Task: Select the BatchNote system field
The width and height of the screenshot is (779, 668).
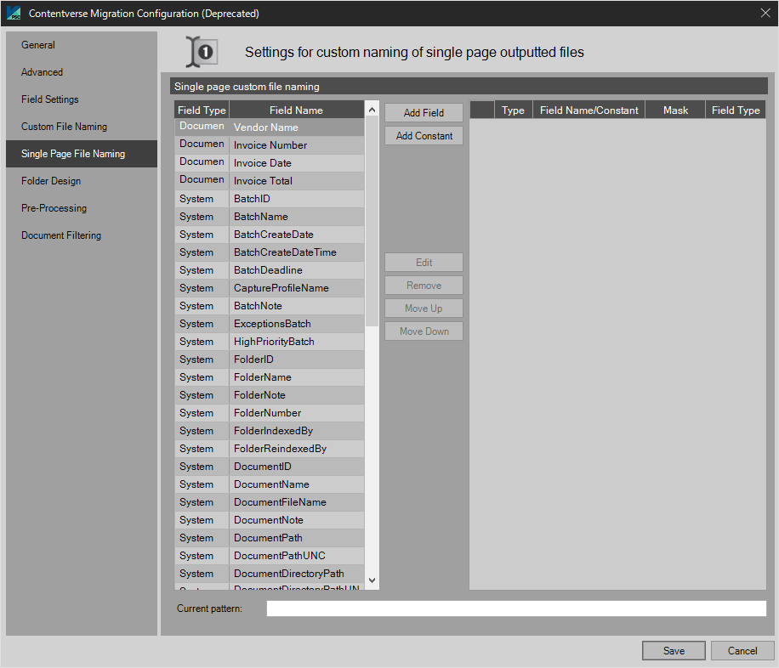Action: 270,306
